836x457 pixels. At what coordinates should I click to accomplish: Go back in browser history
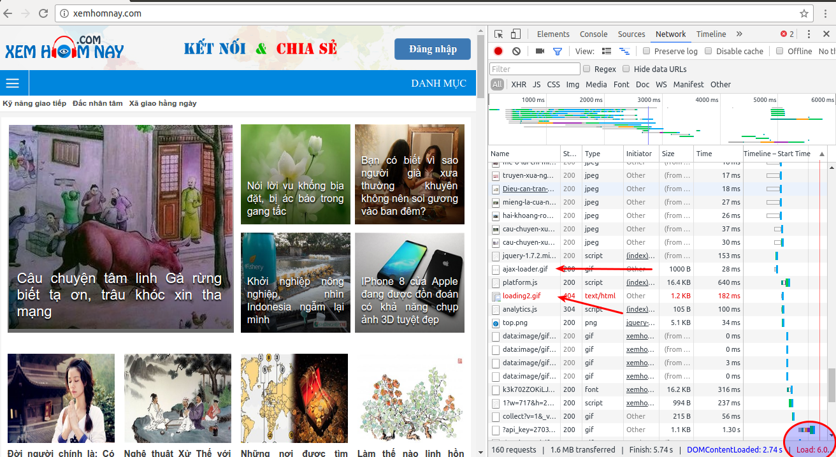[x=9, y=13]
